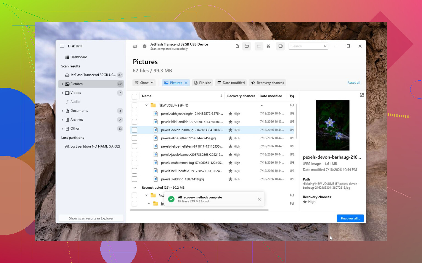Collapse the Reconstructed (26) group

point(135,188)
